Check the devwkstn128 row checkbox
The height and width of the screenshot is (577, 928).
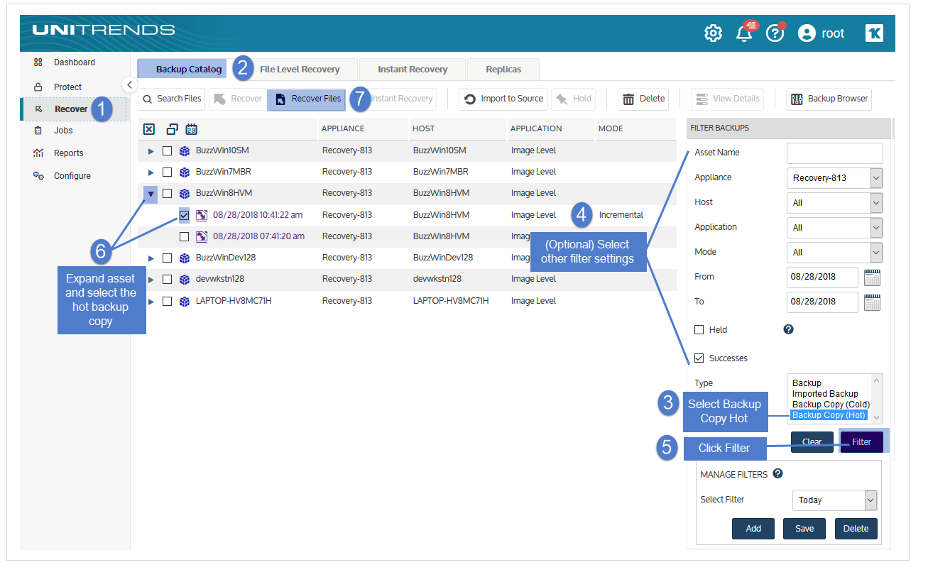tap(167, 279)
